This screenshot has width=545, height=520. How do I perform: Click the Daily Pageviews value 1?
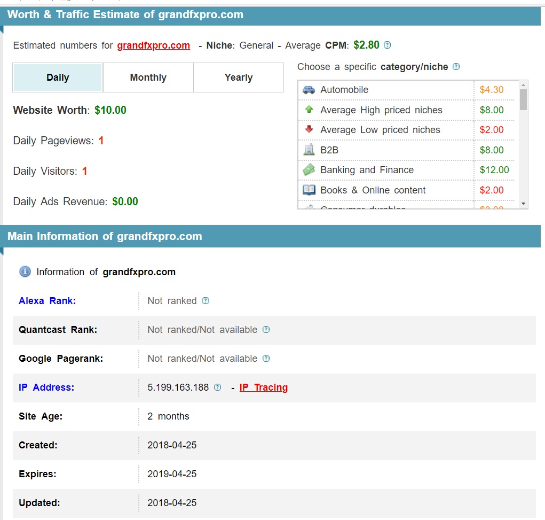click(x=101, y=141)
